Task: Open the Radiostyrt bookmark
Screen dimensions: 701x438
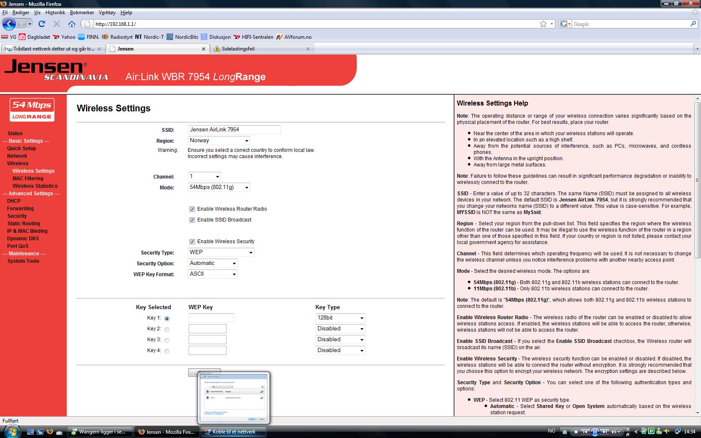Action: click(x=117, y=37)
